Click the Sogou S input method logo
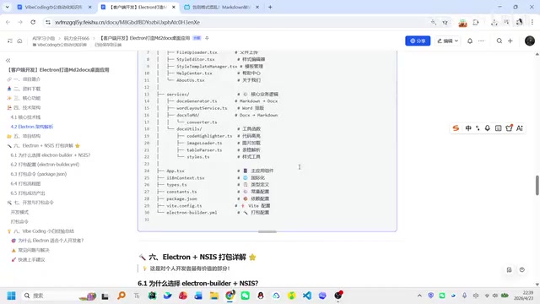540x304 pixels. click(x=456, y=128)
